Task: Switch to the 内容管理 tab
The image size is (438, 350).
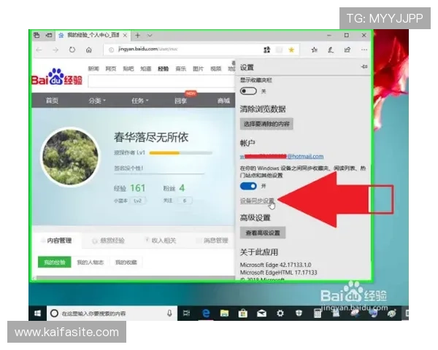Action: coord(56,241)
